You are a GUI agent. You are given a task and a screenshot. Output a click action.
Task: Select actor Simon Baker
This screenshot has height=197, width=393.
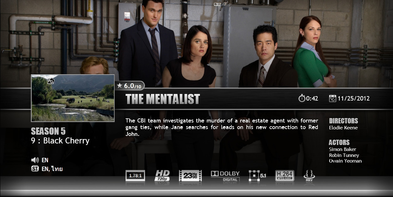pyautogui.click(x=343, y=149)
